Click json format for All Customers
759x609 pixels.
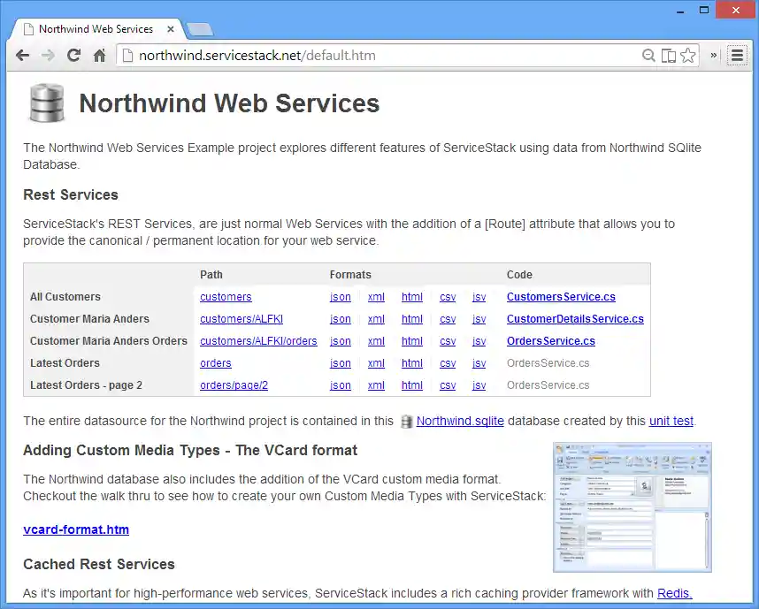coord(341,297)
